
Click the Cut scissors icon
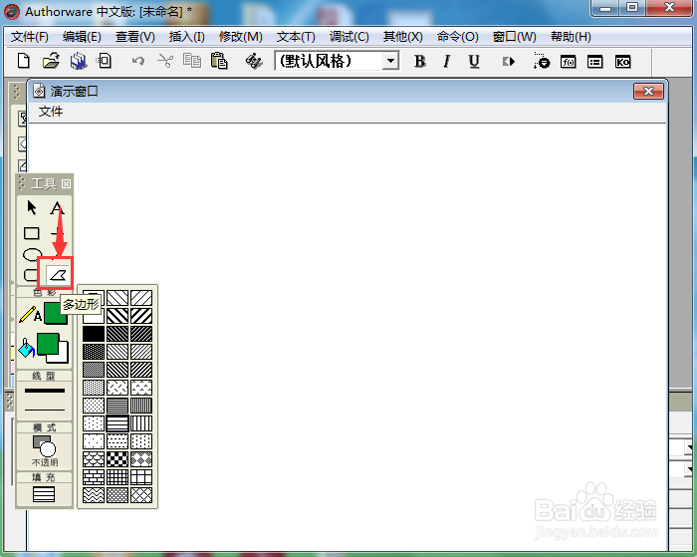pyautogui.click(x=165, y=61)
